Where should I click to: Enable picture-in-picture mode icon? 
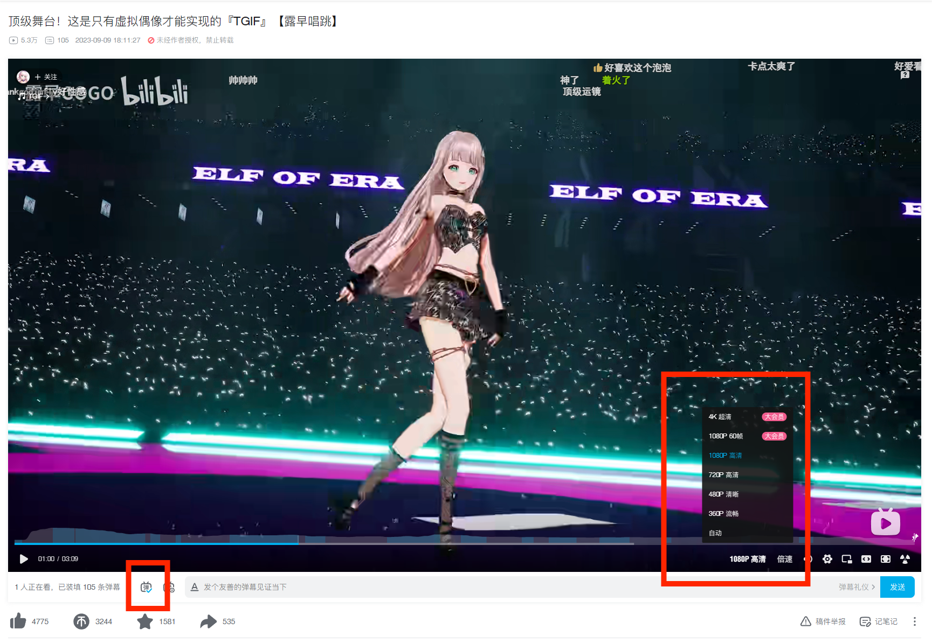(847, 559)
